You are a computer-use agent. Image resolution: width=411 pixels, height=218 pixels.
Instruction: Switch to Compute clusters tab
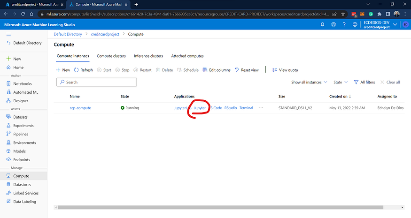click(111, 56)
